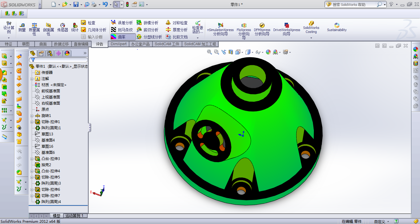
Task: Launch FloXpress 分析向导
Action: coord(244,31)
